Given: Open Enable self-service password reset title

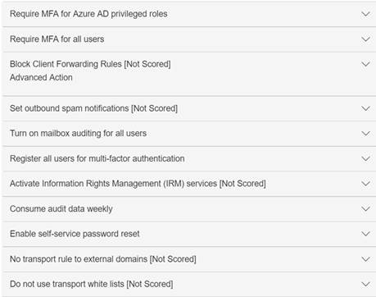Looking at the screenshot, I should coord(75,234).
